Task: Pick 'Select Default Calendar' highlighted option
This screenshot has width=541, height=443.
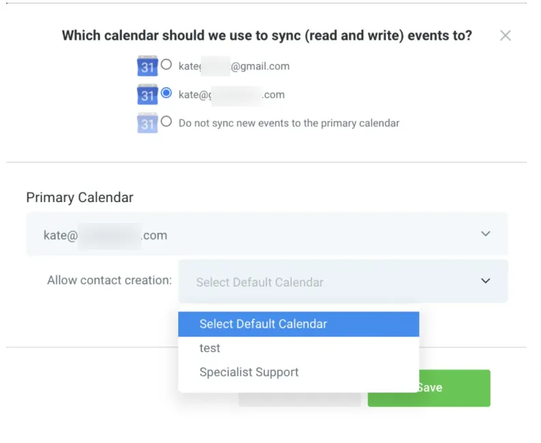Action: pos(299,324)
